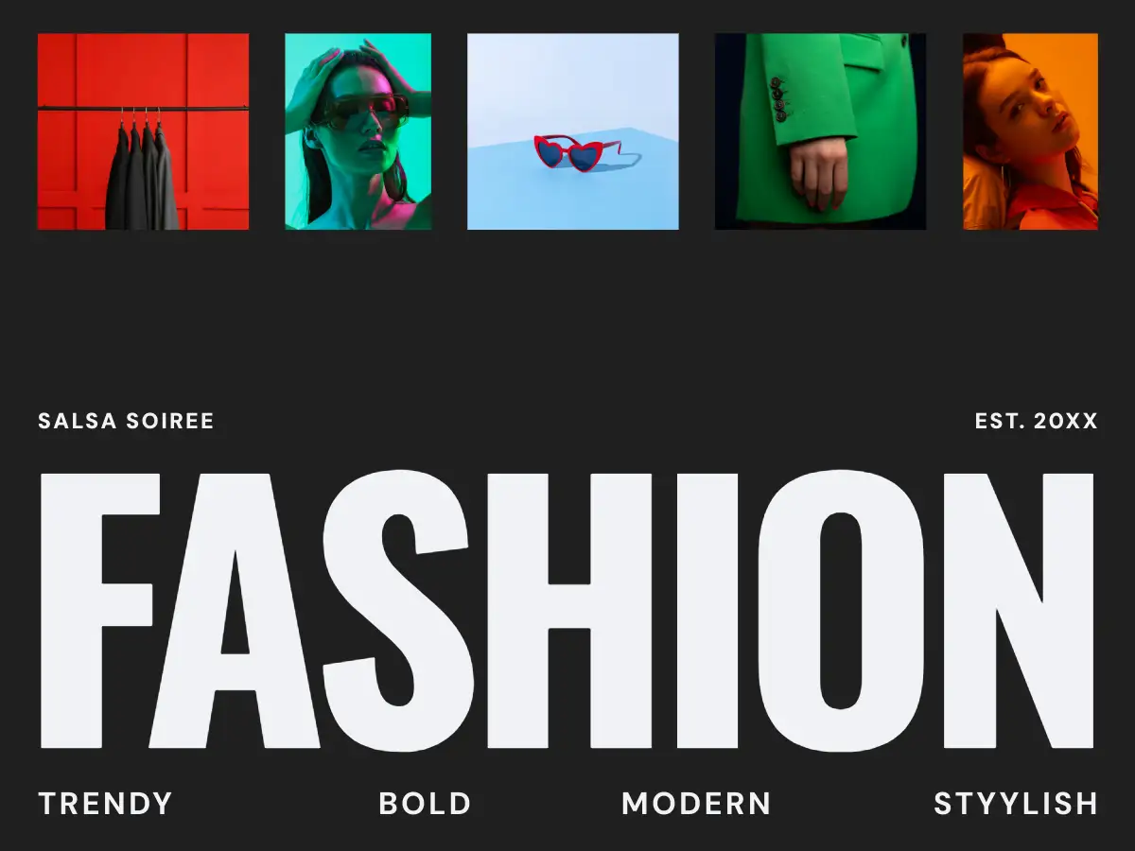Select the misspelled STYYLISH label
Viewport: 1135px width, 851px height.
1016,804
